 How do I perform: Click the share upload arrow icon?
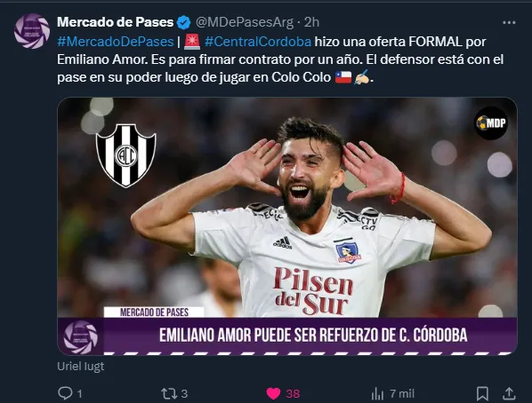pyautogui.click(x=509, y=393)
